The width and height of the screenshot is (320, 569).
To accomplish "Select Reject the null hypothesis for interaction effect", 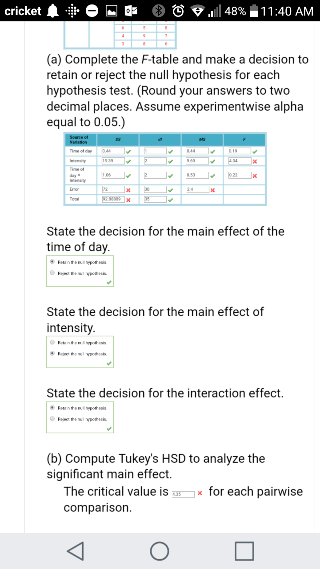I will tap(53, 419).
